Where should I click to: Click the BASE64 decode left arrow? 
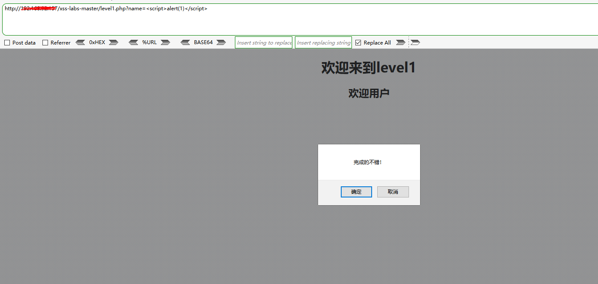click(185, 42)
